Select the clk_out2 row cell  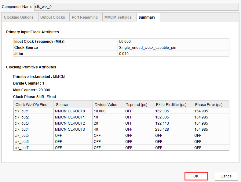coord(34,117)
